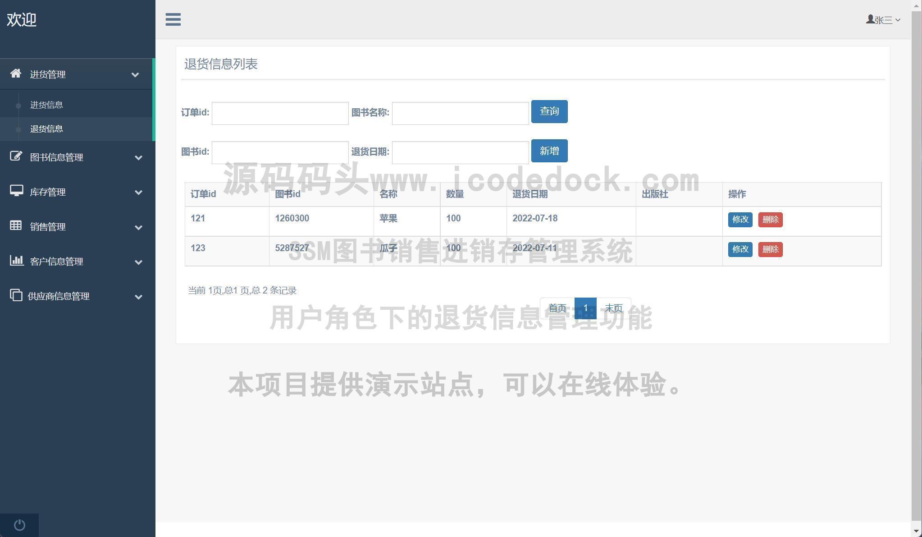Select the 退货信息 submenu item
Screen dimensions: 922x537
[x=46, y=129]
